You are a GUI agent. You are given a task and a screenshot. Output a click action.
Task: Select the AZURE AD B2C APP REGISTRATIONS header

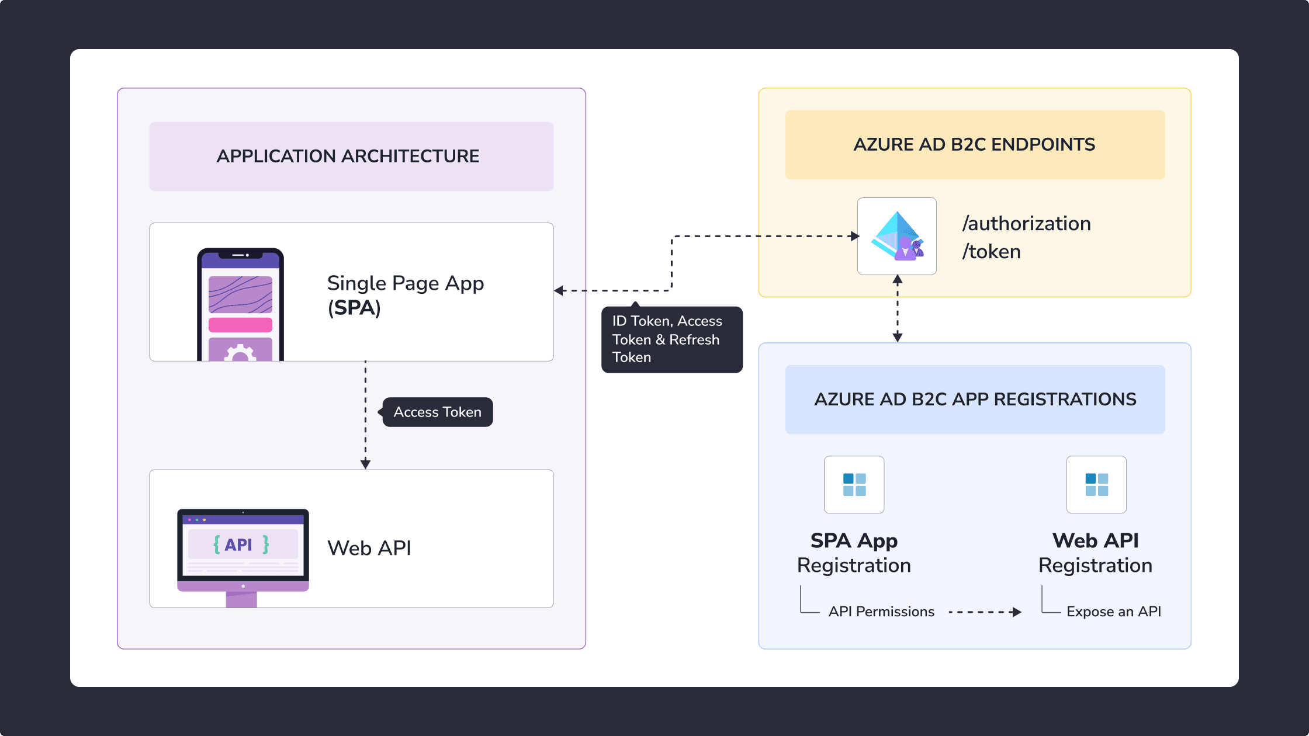975,400
